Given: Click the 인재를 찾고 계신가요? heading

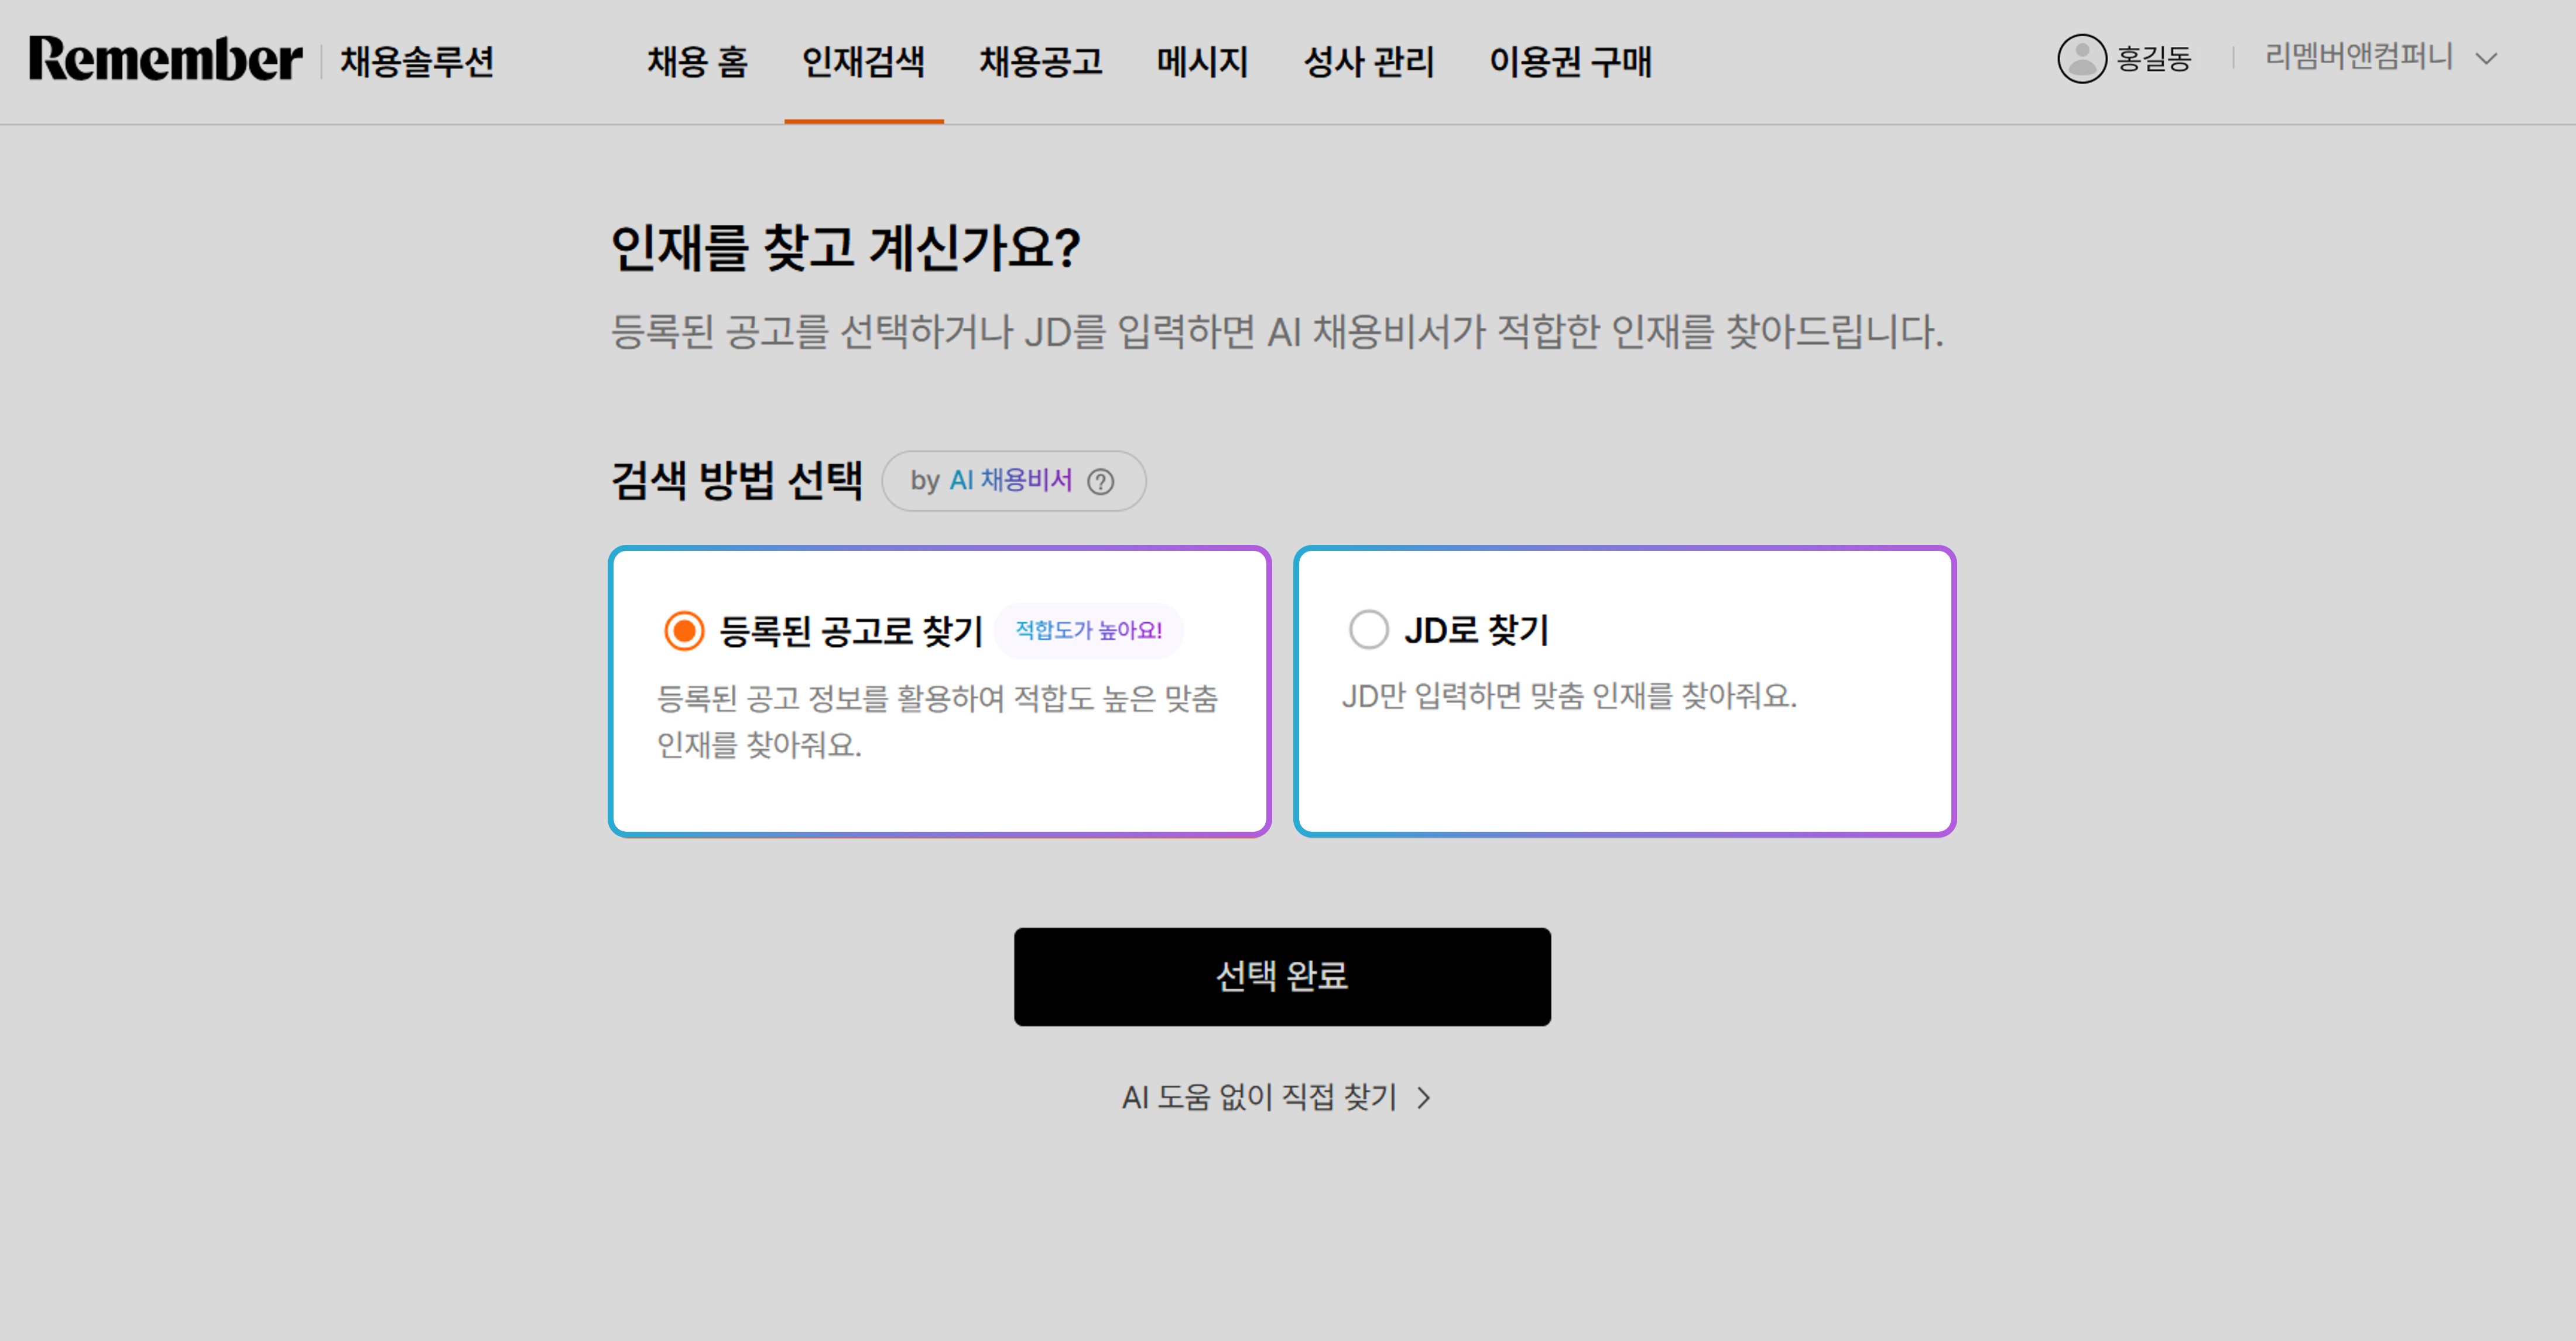Looking at the screenshot, I should pyautogui.click(x=845, y=247).
